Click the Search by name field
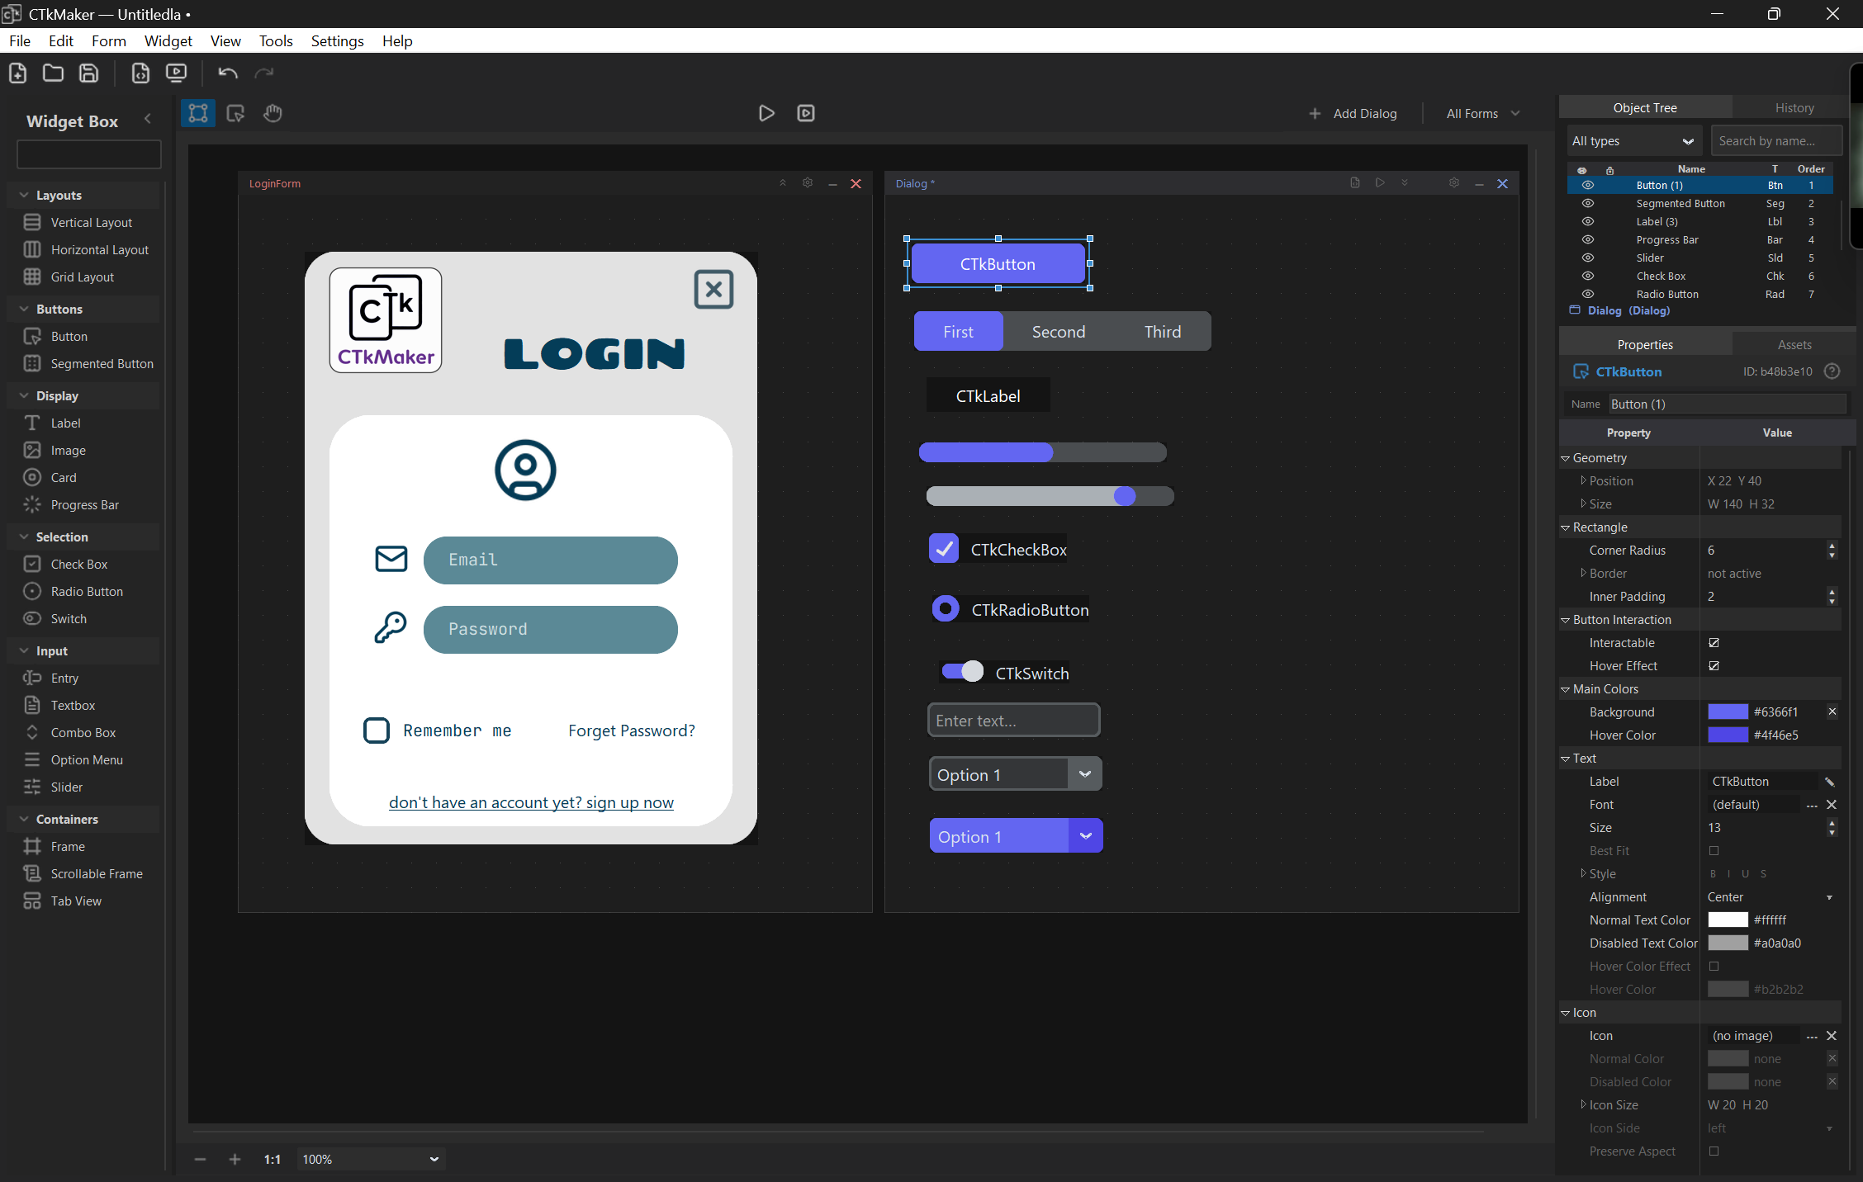The height and width of the screenshot is (1182, 1863). click(x=1776, y=141)
